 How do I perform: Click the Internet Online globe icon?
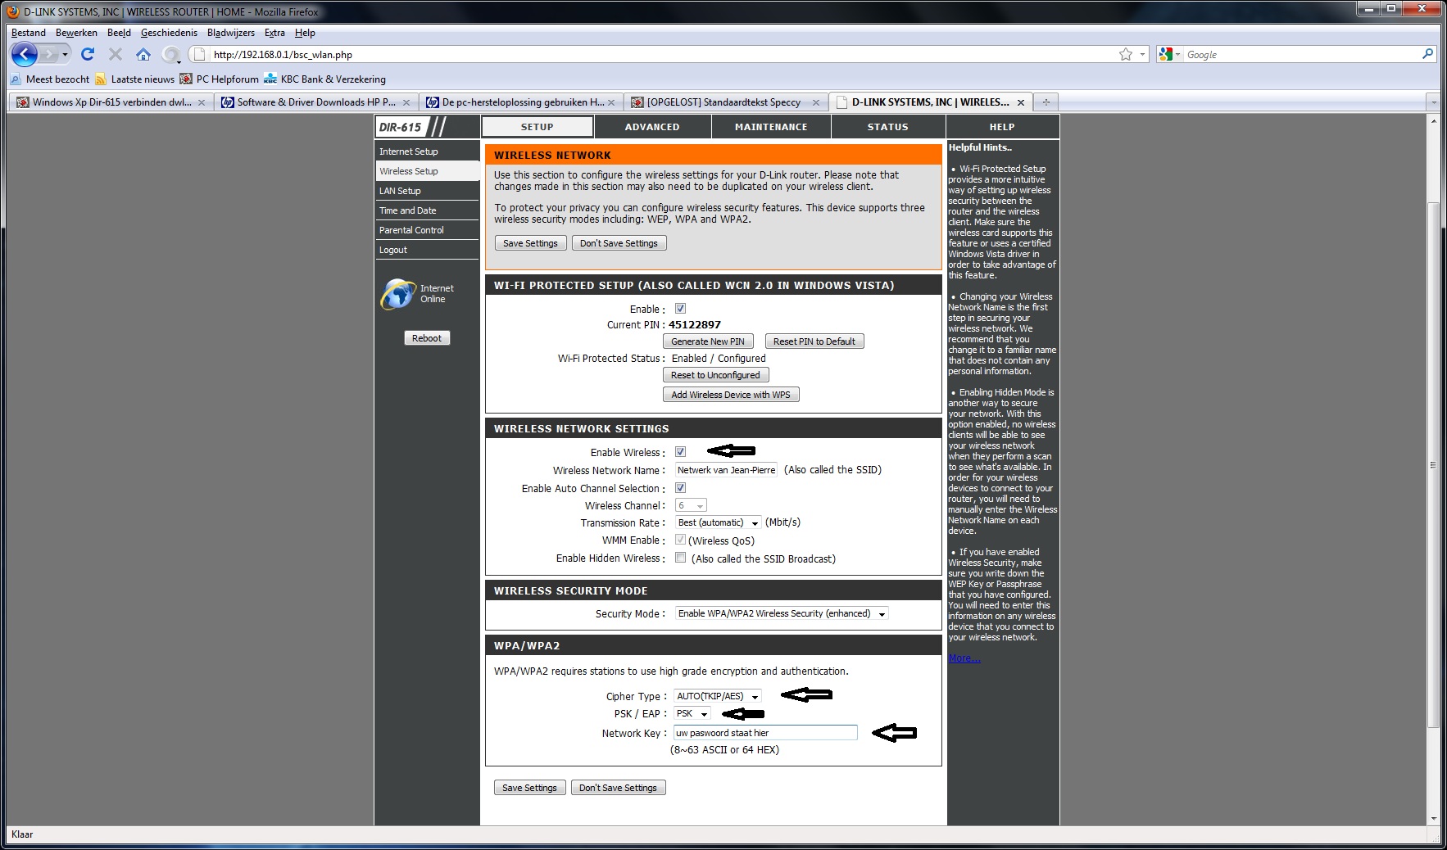coord(398,294)
